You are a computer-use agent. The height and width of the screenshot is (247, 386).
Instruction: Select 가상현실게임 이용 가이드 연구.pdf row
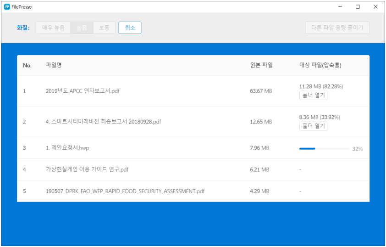[x=87, y=169]
